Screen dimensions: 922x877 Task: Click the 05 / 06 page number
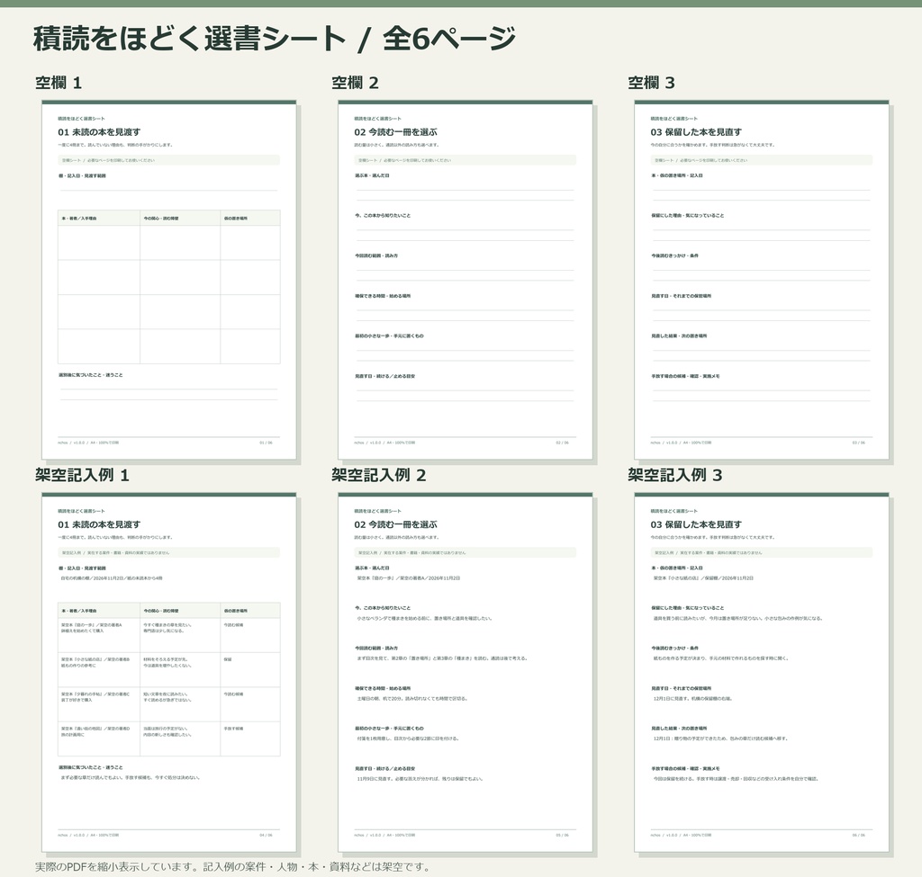[562, 835]
